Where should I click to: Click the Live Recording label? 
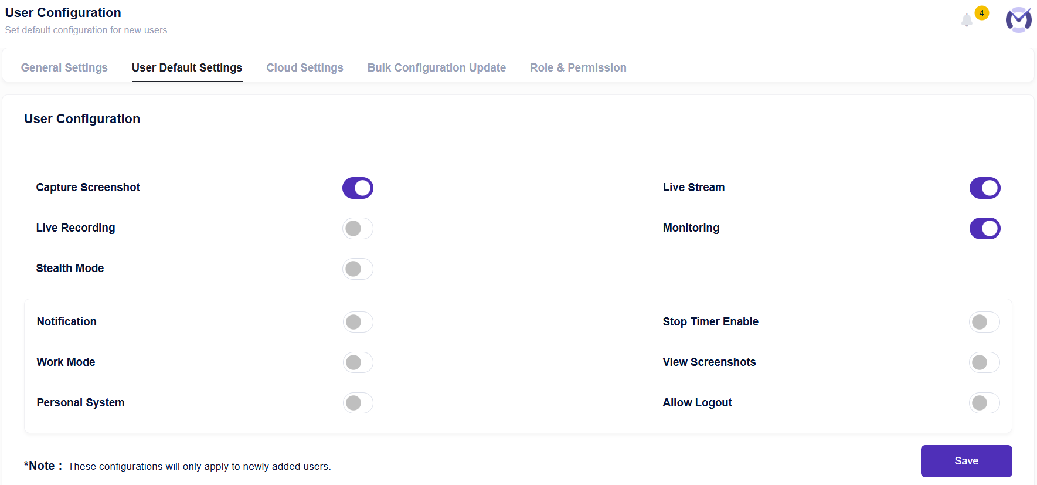click(x=76, y=228)
